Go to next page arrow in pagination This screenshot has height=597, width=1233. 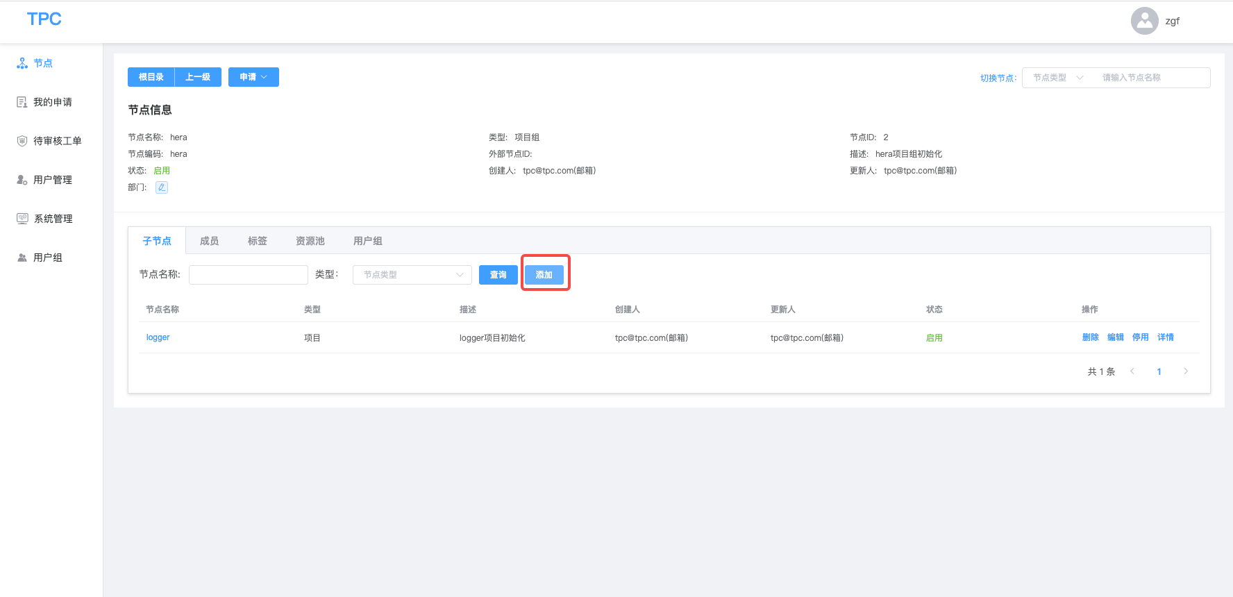[x=1186, y=371]
